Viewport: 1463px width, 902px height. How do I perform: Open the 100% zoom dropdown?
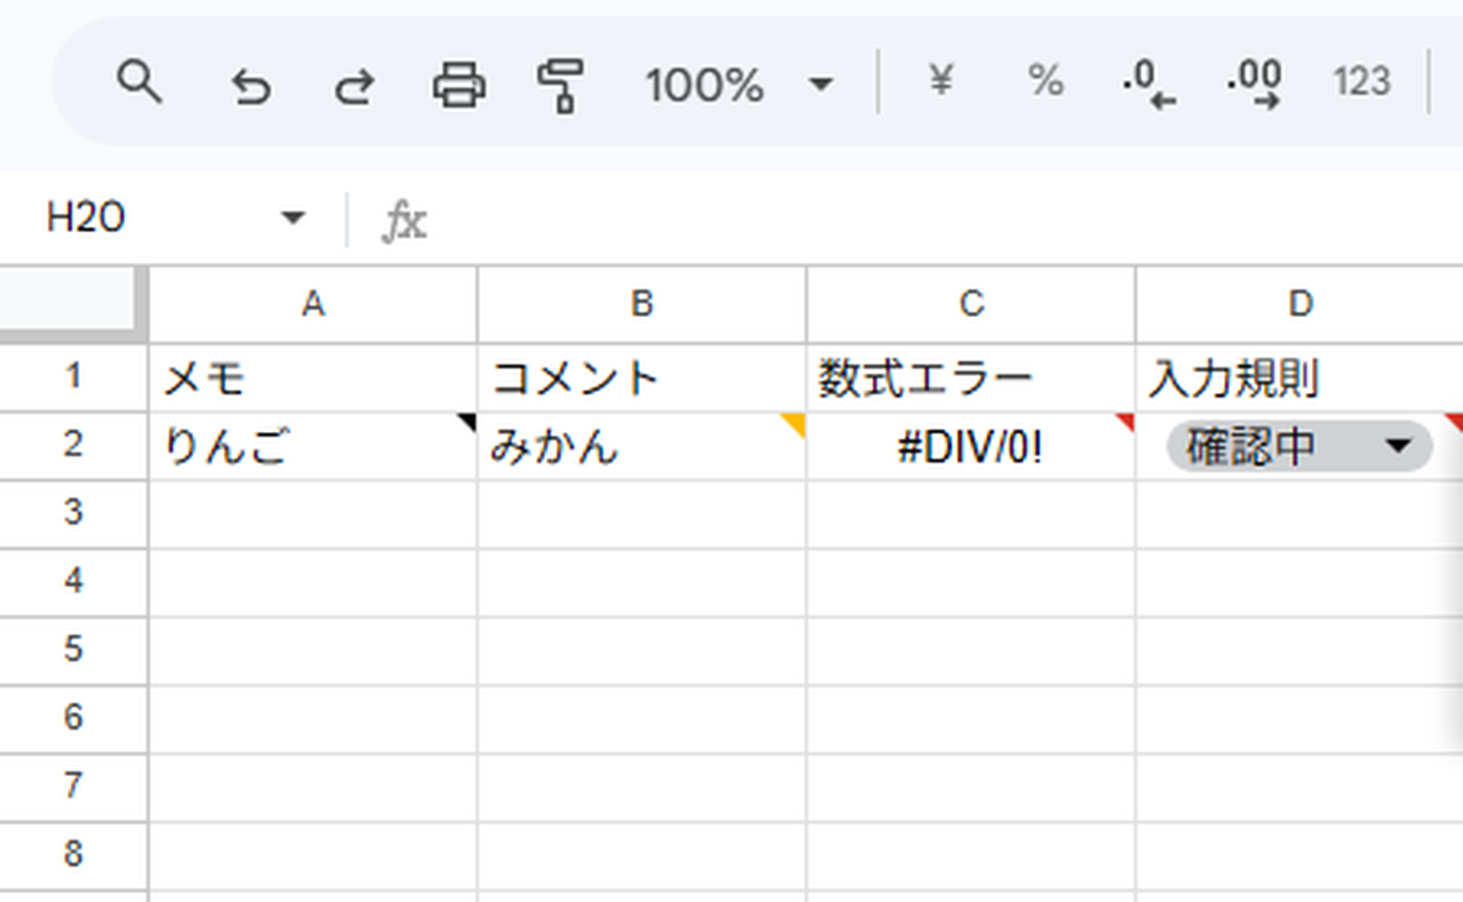tap(738, 85)
